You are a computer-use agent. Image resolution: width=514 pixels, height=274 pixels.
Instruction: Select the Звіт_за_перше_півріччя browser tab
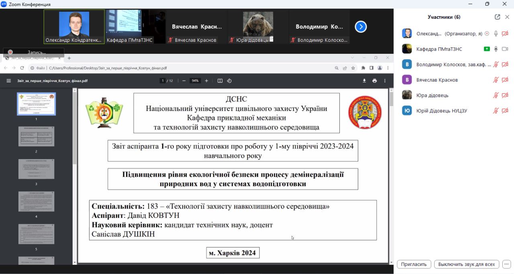pos(34,58)
